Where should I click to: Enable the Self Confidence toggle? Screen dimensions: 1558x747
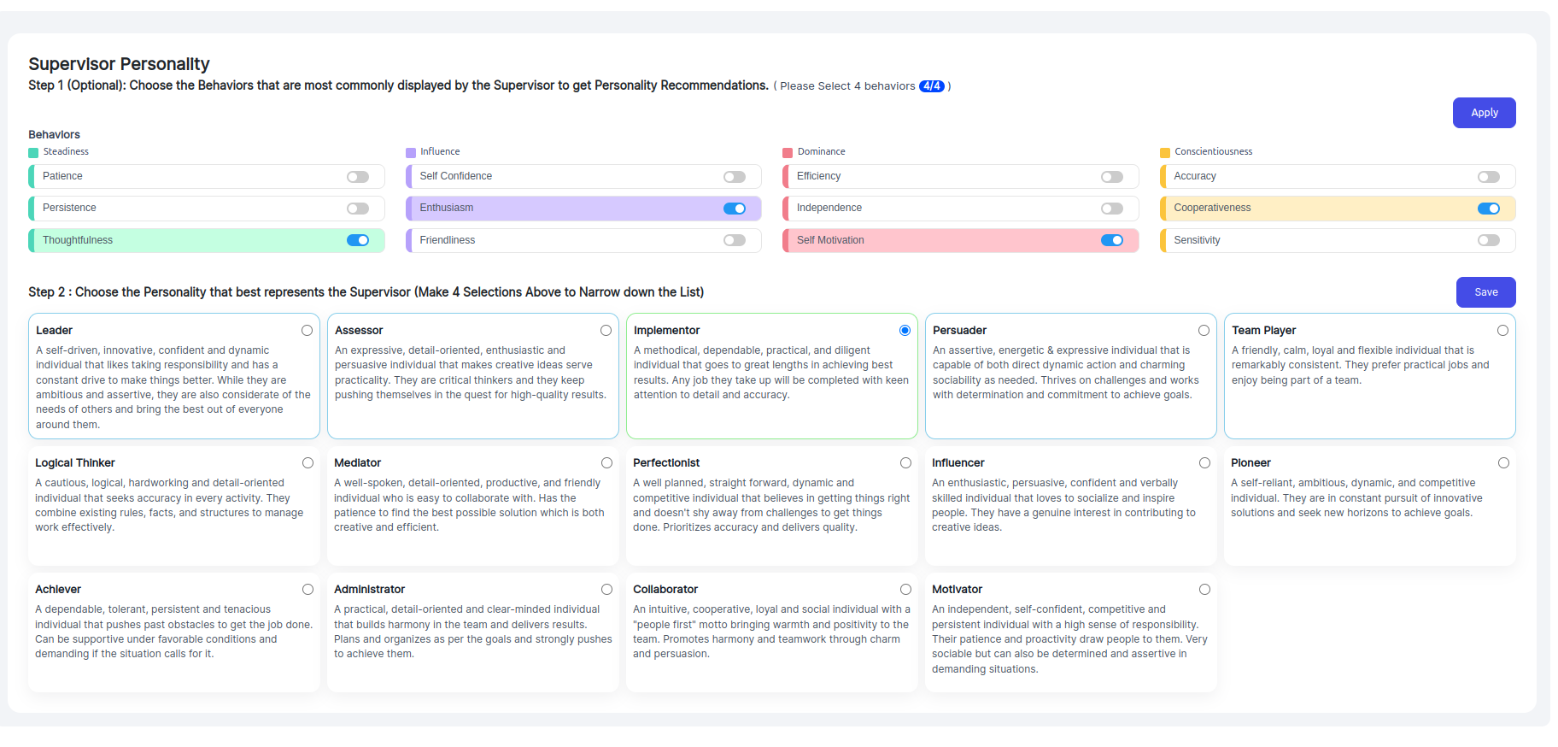coord(735,177)
